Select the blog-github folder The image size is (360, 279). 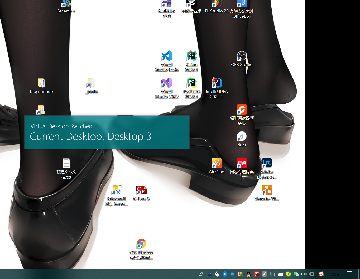tap(41, 86)
